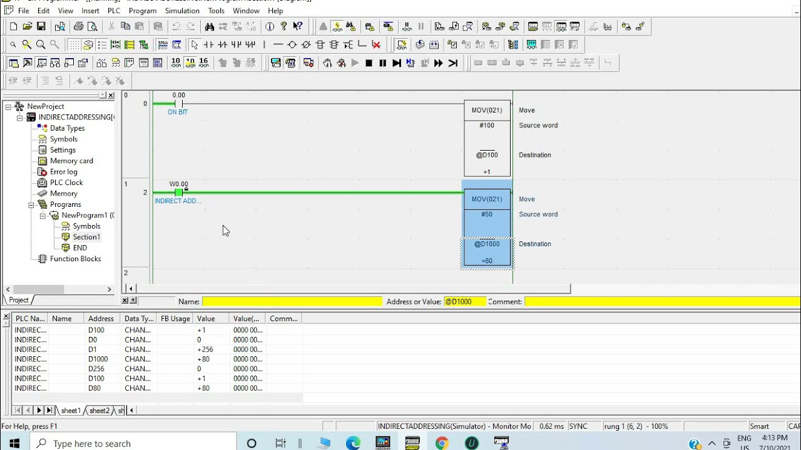
Task: Select the New Contact tool
Action: pyautogui.click(x=208, y=44)
